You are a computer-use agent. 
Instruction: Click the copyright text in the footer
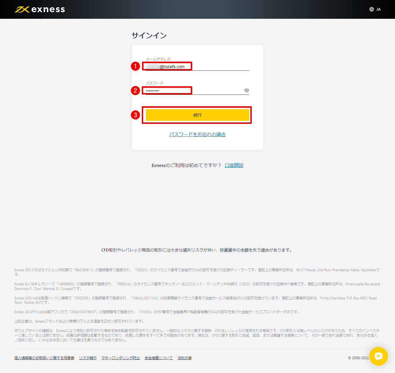point(359,358)
